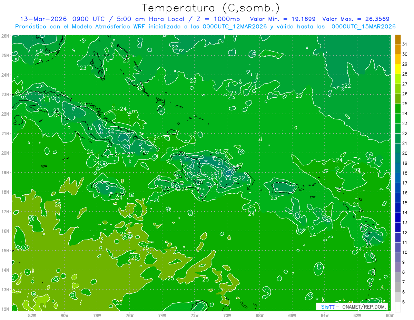Image resolution: width=414 pixels, height=320 pixels.
Task: Click the 72W longitude axis label
Action: (x=195, y=315)
